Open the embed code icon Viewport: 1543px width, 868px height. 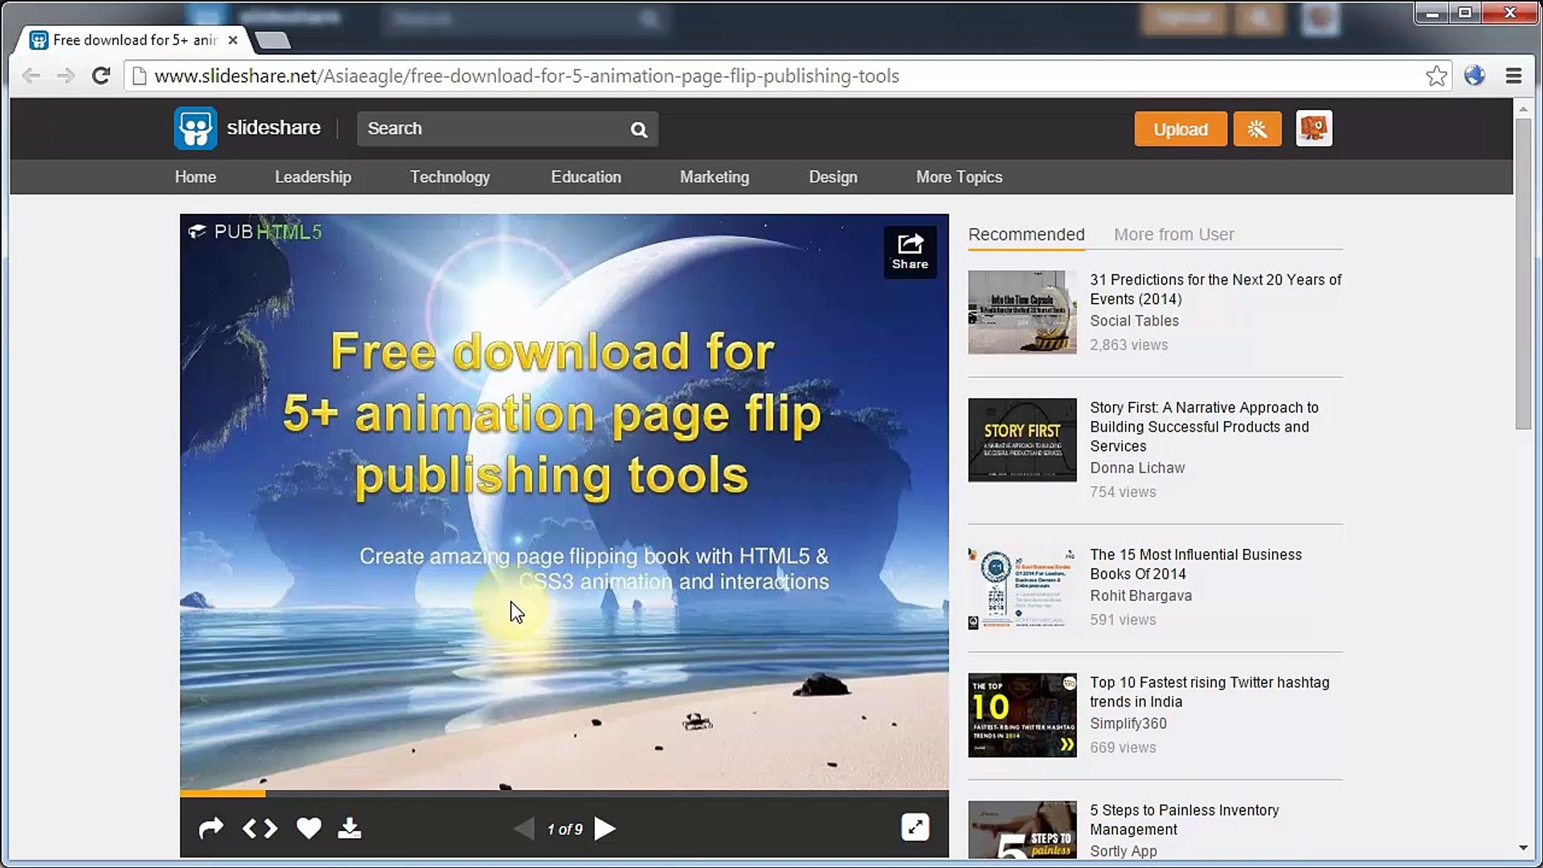coord(260,828)
